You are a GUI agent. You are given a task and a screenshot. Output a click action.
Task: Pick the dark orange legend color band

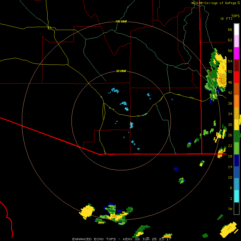[236, 89]
